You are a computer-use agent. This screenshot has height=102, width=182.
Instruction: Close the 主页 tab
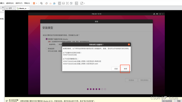(14, 8)
